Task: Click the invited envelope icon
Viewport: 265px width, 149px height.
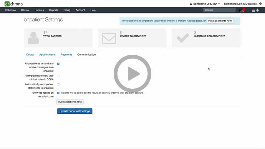Action: pyautogui.click(x=109, y=38)
